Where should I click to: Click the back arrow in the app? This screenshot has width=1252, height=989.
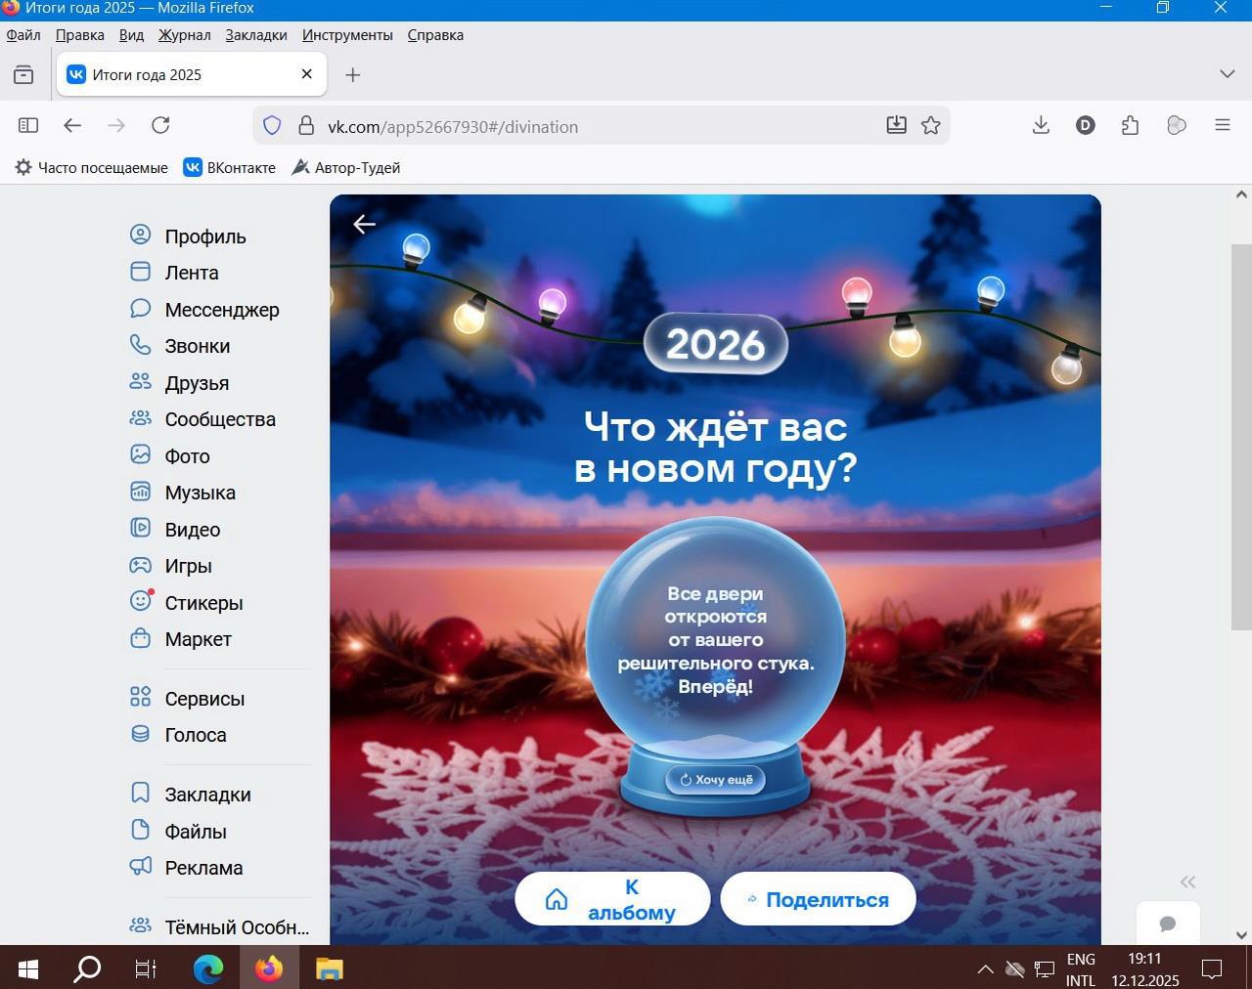click(x=364, y=225)
